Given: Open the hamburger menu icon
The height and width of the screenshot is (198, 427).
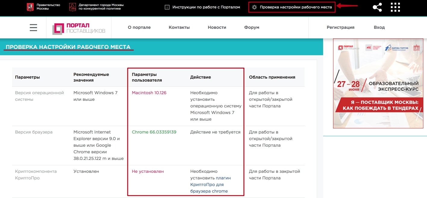Looking at the screenshot, I should pos(33,28).
